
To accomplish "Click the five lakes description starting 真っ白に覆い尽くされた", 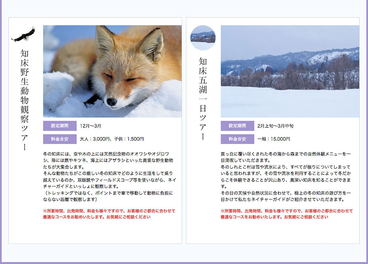I will (286, 157).
